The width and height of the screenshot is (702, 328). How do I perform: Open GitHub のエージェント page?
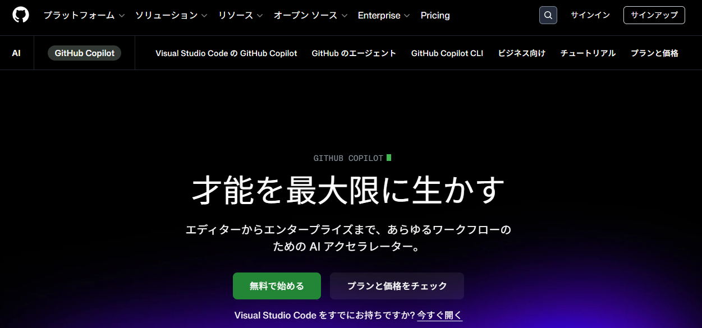coord(354,53)
